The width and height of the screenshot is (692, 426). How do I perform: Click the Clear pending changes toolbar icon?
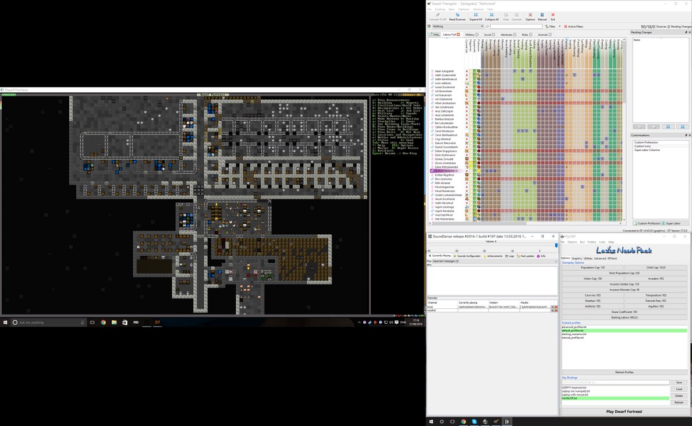point(506,17)
